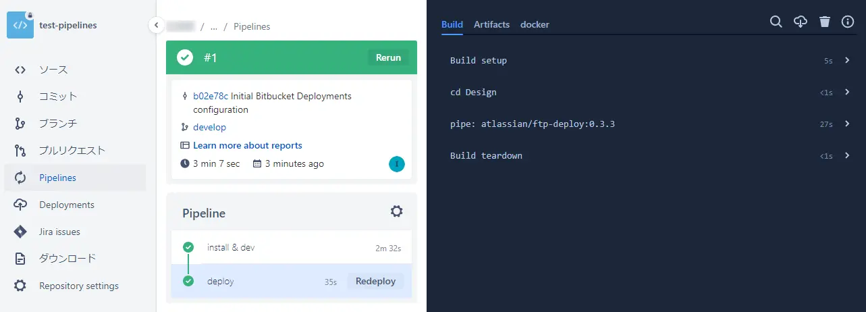Viewport: 866px width, 312px height.
Task: Select the install & dev pipeline step
Action: tap(292, 247)
